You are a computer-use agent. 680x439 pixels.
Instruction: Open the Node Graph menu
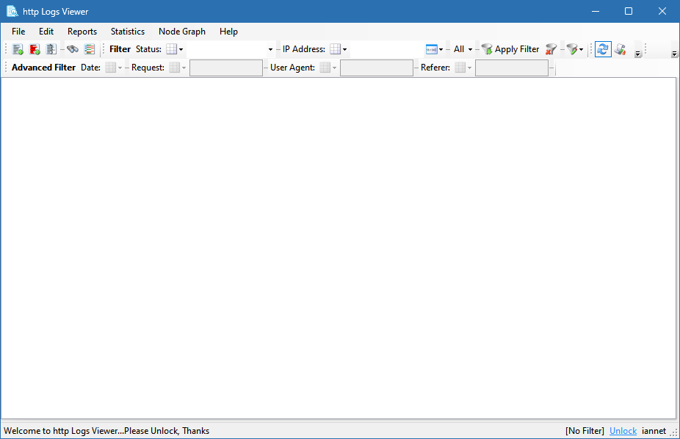click(x=181, y=32)
